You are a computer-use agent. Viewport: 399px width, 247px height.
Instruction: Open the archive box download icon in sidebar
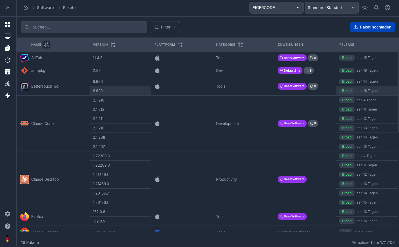click(x=8, y=72)
